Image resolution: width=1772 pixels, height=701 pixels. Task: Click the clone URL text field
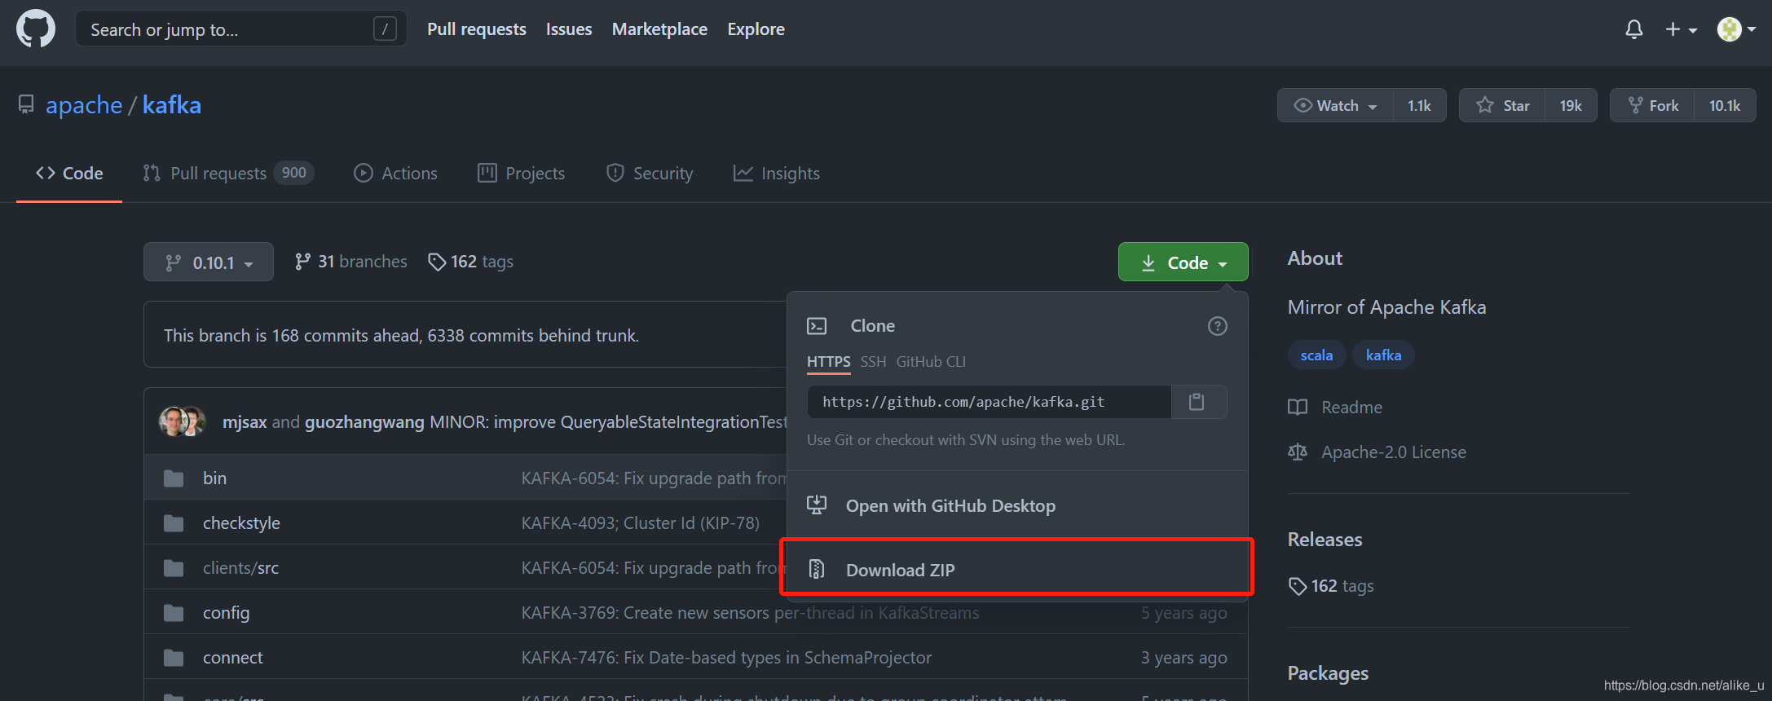pyautogui.click(x=989, y=402)
